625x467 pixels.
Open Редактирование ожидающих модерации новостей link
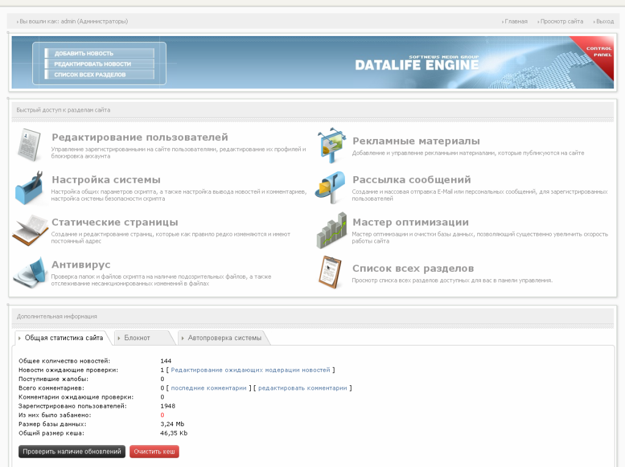[x=250, y=370]
